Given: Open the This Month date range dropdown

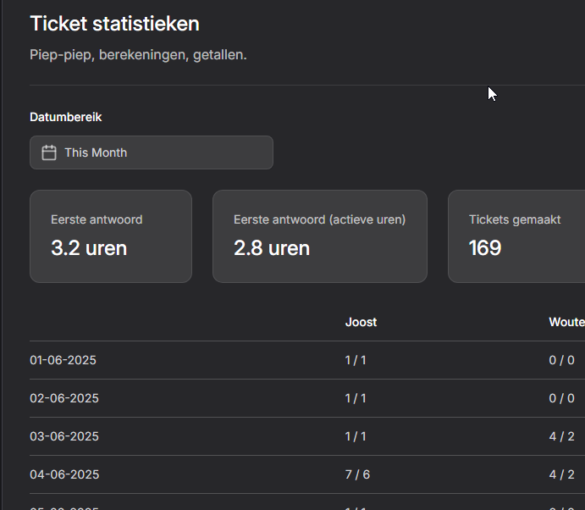Looking at the screenshot, I should (152, 152).
